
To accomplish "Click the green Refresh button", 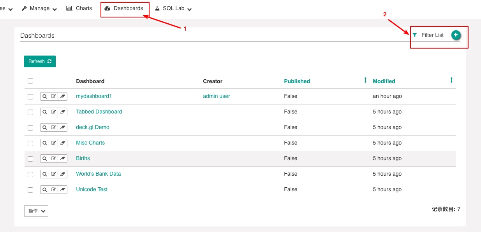I will [x=40, y=61].
